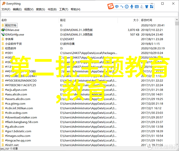Select the IDMGrHlp.exe file name
The image size is (179, 151).
[15, 35]
